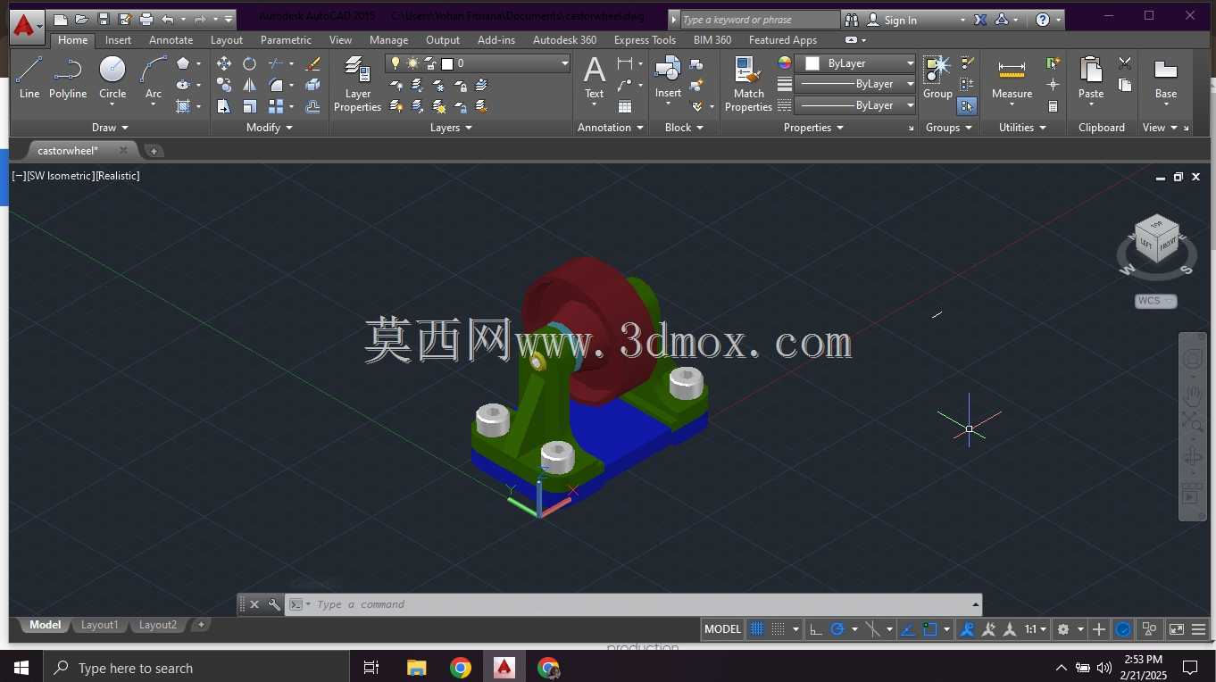Open the AutoCAD application menu button

pos(27,25)
